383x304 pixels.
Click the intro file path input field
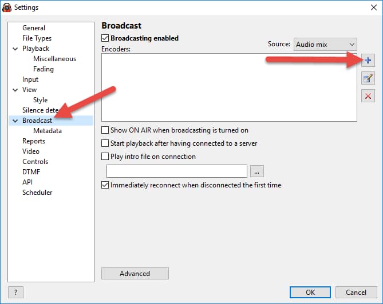pos(176,171)
